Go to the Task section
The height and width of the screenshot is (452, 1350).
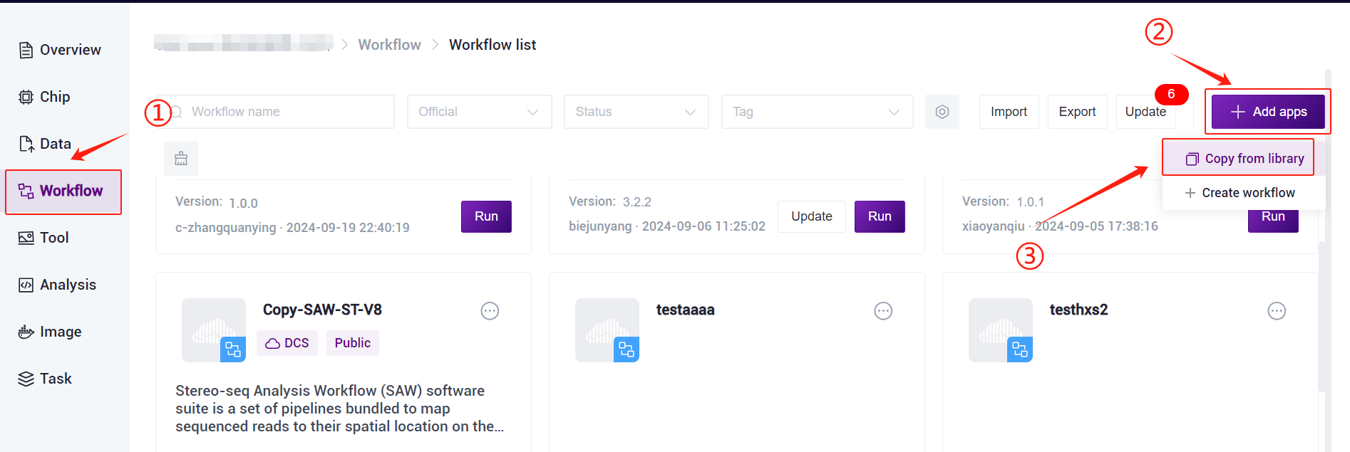[45, 379]
